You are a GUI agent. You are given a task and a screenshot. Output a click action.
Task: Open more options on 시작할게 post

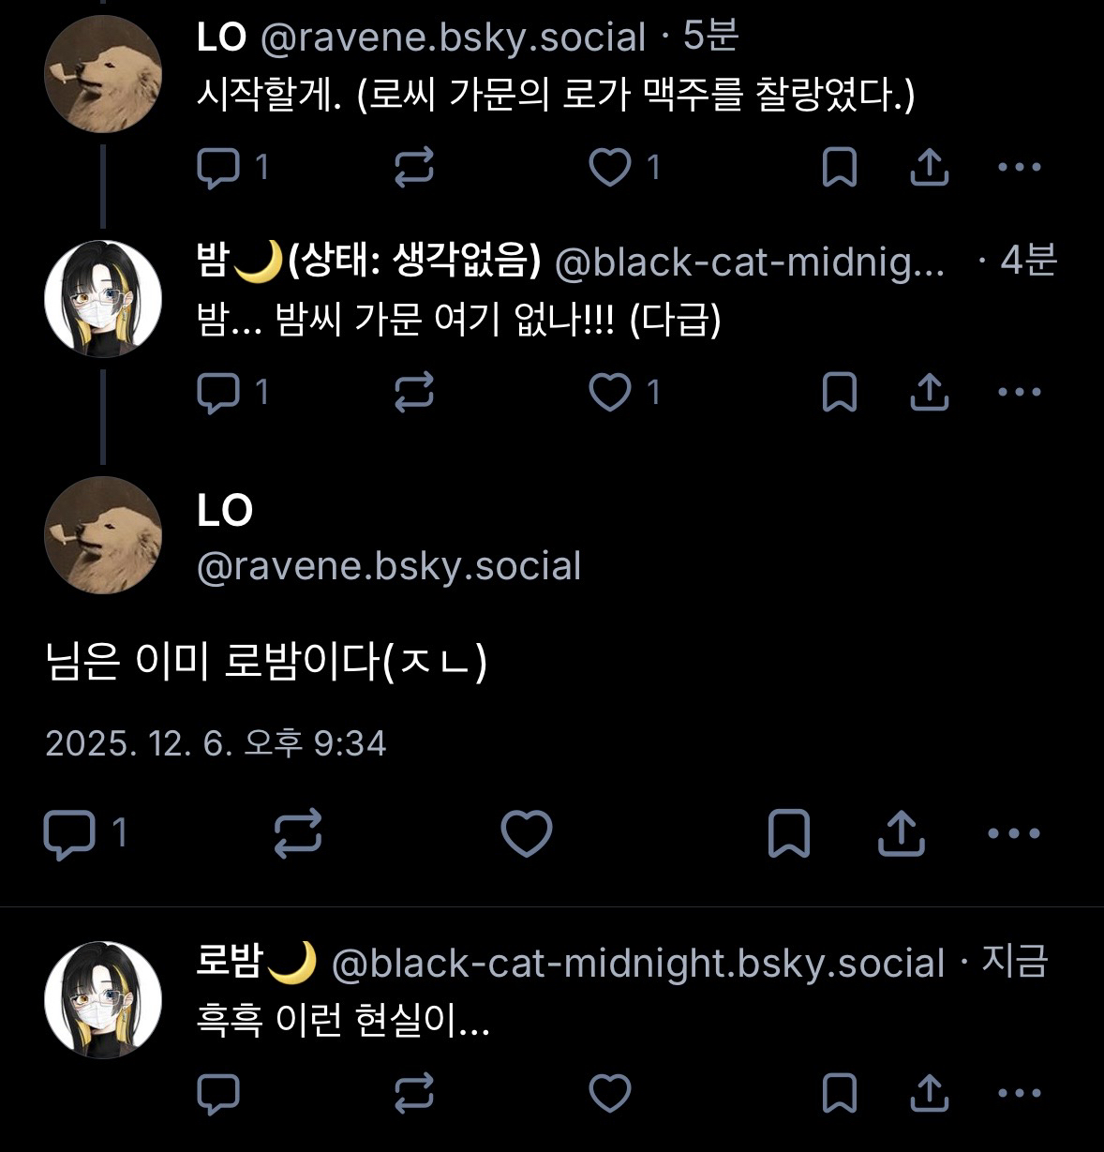point(1020,168)
